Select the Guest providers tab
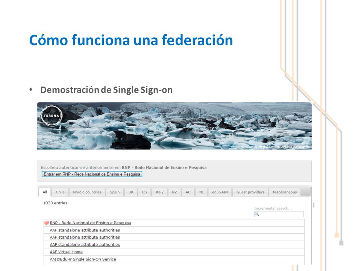361x271 pixels. click(x=250, y=192)
